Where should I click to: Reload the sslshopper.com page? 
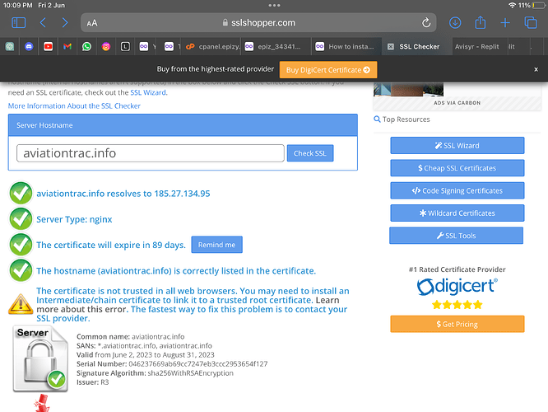426,23
